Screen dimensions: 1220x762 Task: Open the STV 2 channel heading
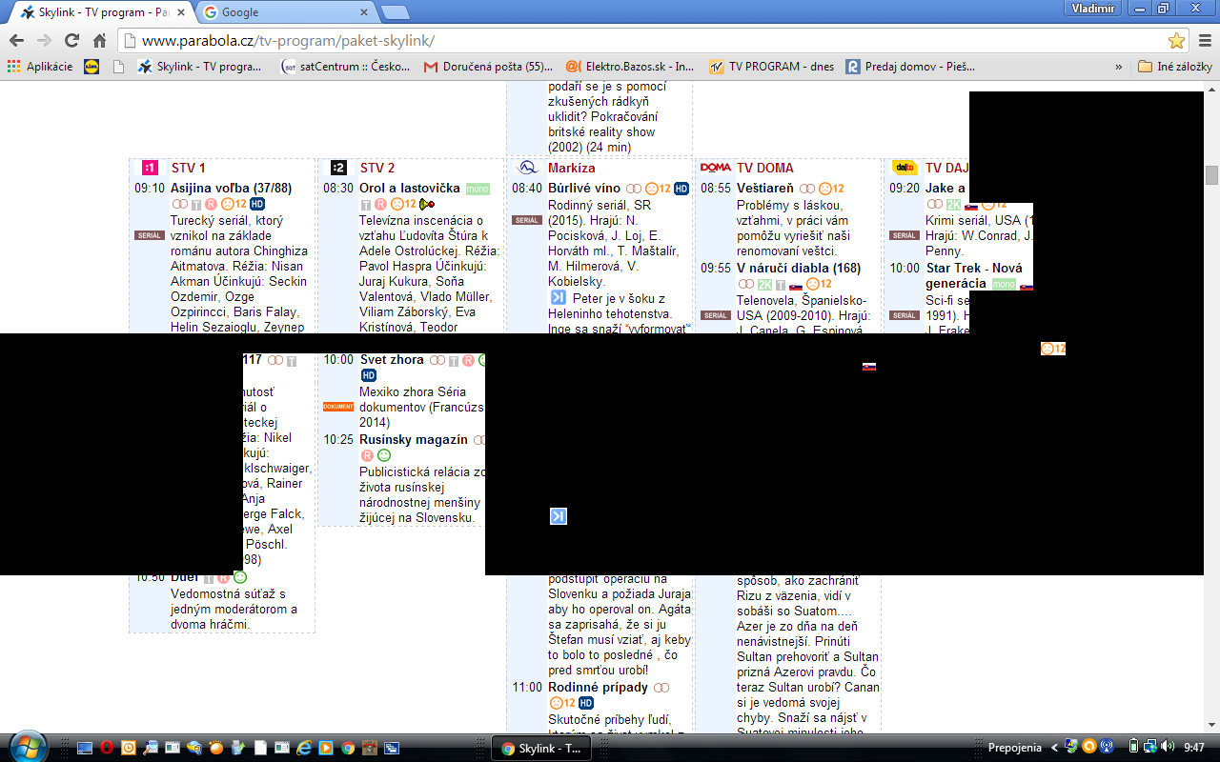[377, 168]
